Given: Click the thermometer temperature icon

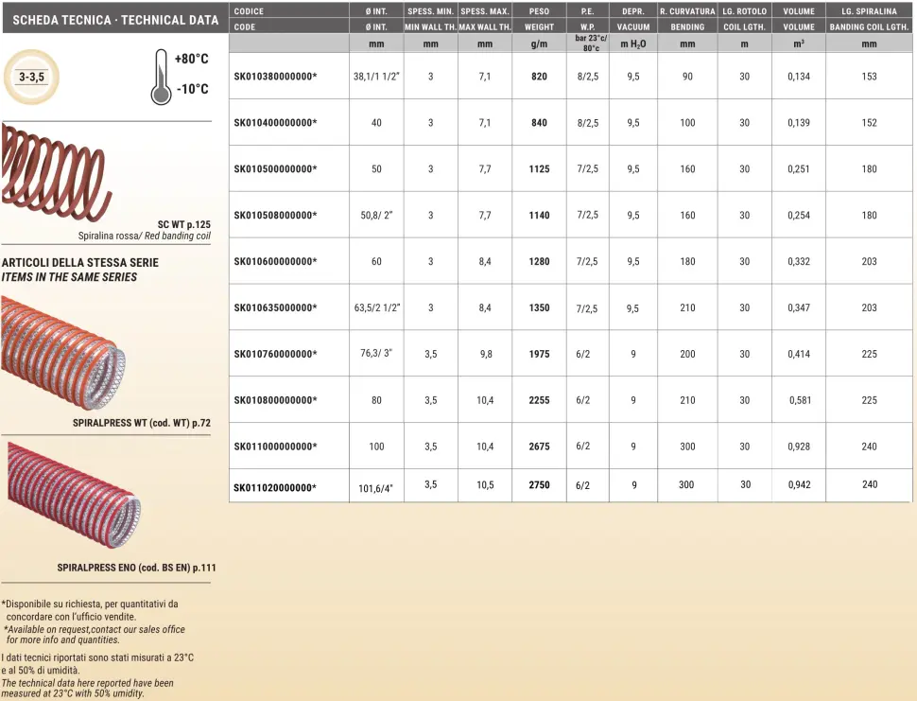Looking at the screenshot, I should pyautogui.click(x=162, y=78).
